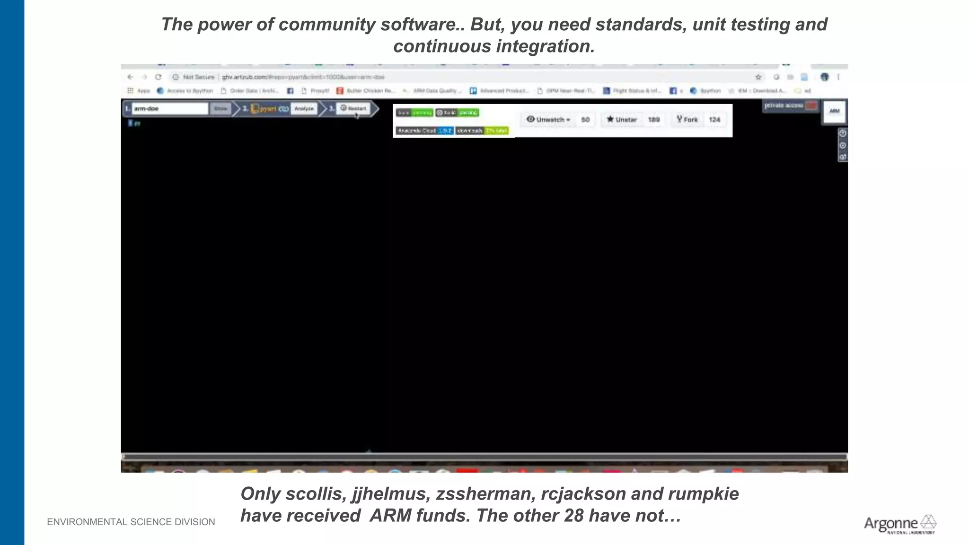Click the Fork button
969x545 pixels.
687,120
